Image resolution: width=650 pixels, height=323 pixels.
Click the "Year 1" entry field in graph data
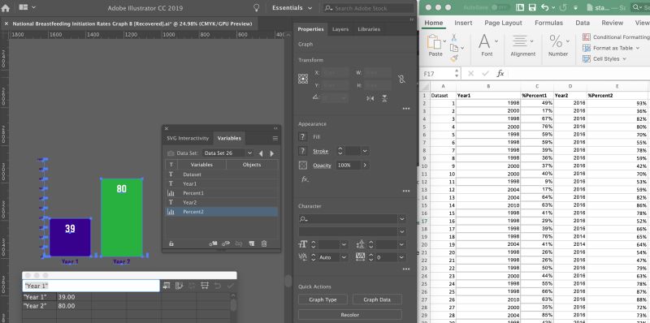[x=91, y=286]
